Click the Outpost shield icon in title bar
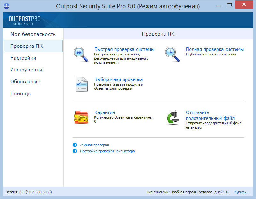This screenshot has height=199, width=256. 6,6
